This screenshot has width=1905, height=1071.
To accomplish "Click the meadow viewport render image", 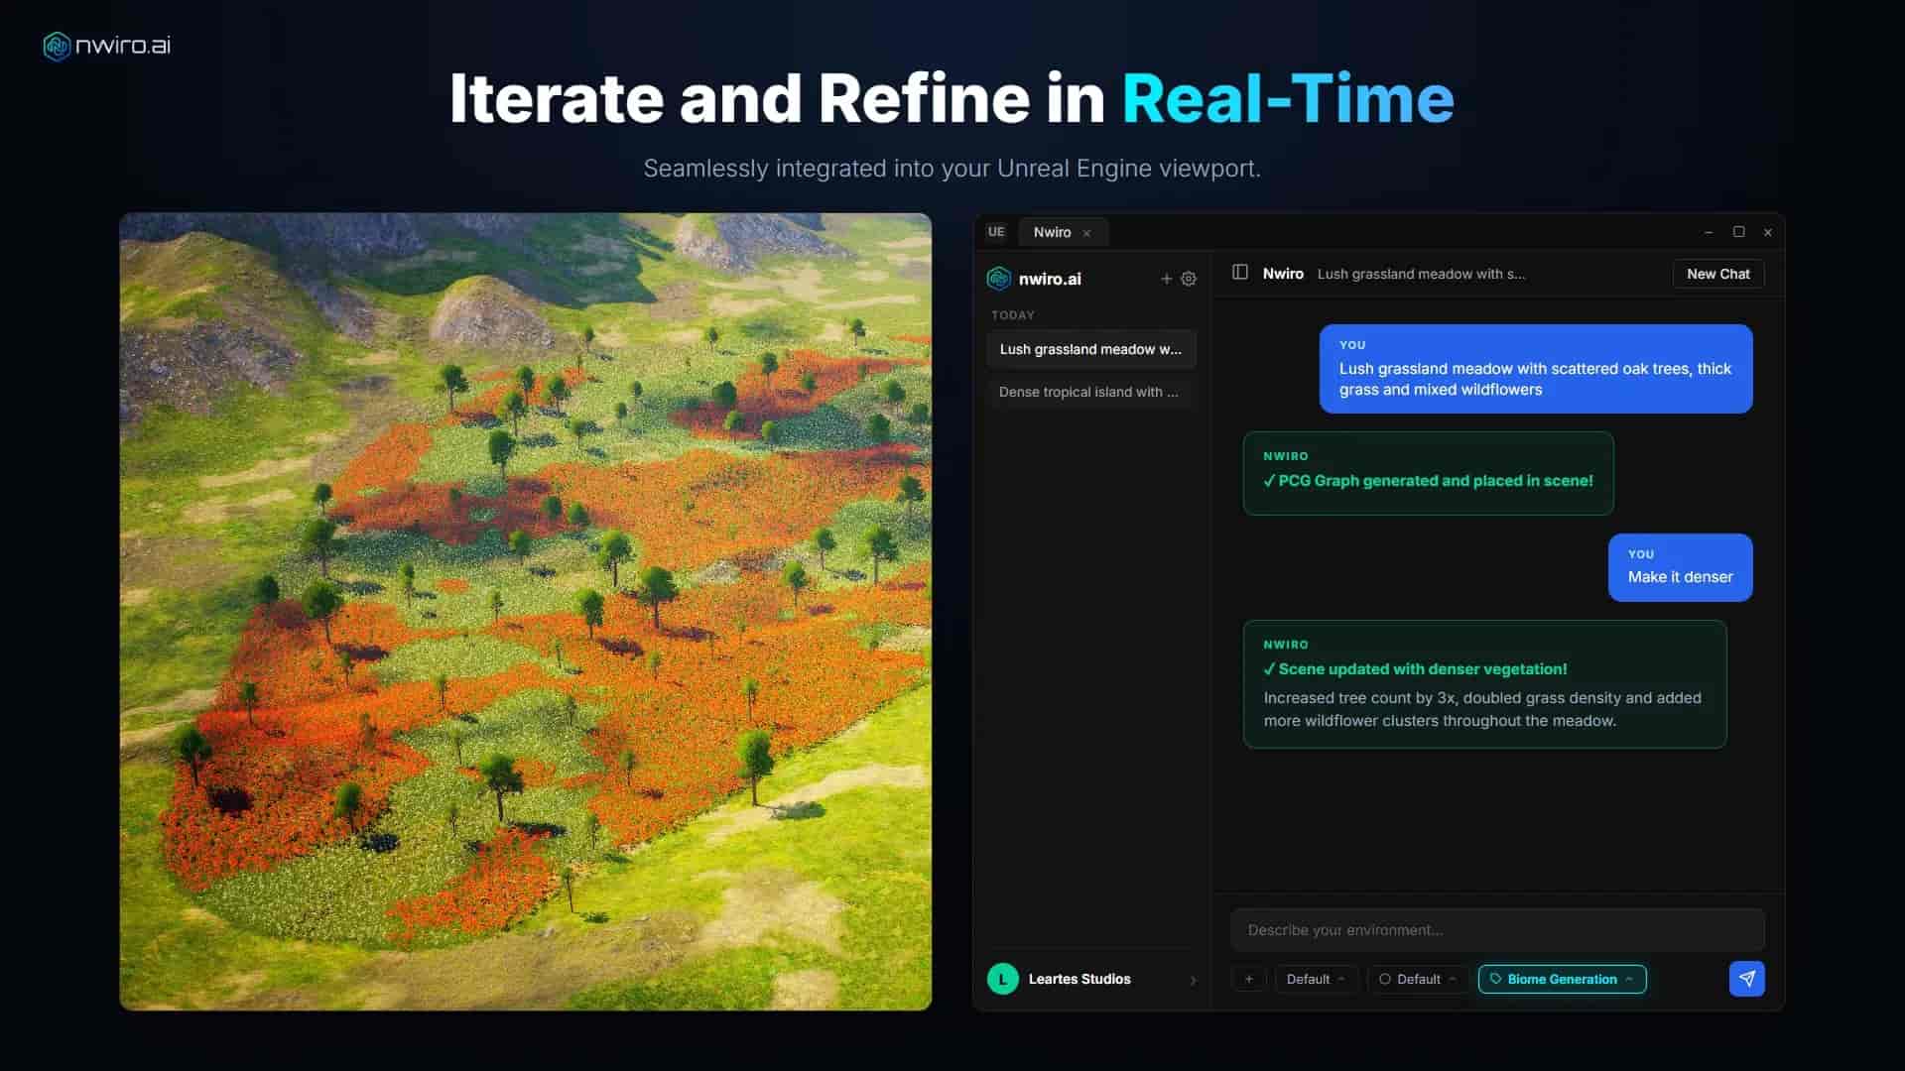I will click(x=526, y=612).
